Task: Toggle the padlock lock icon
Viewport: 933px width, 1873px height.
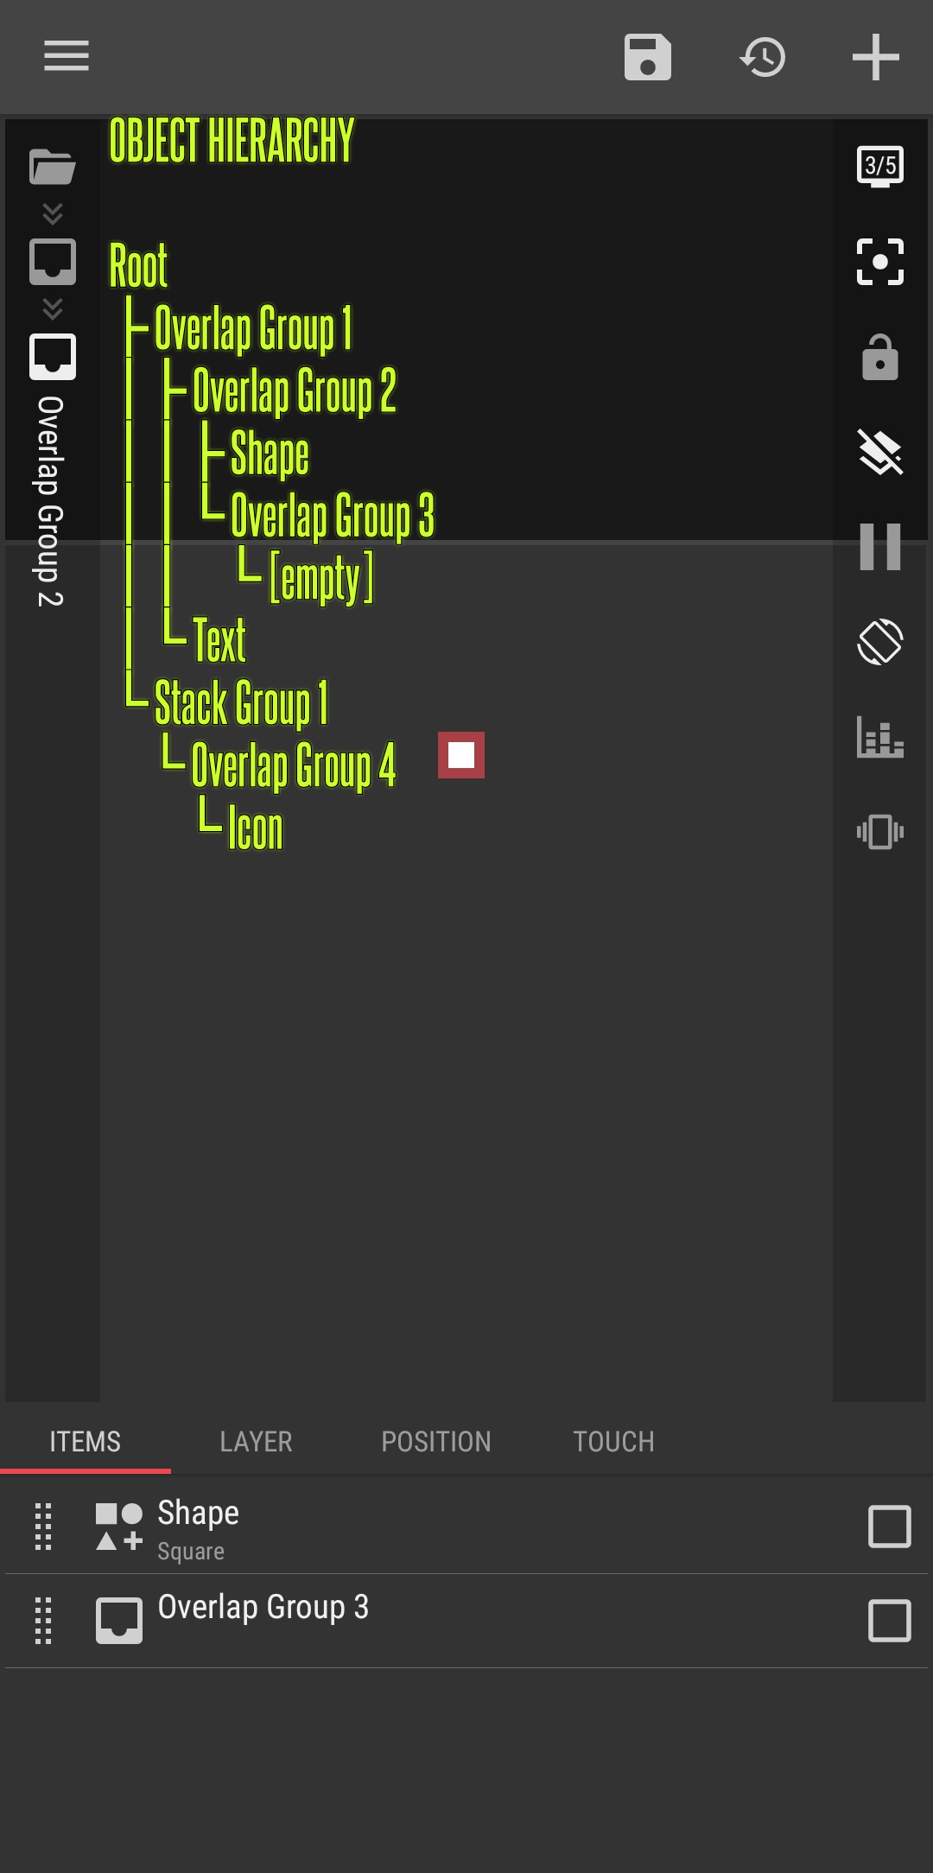Action: point(880,357)
